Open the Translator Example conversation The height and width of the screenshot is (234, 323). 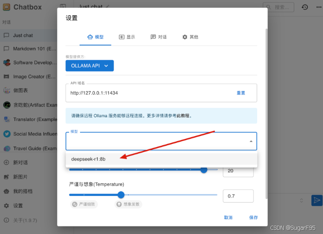29,119
